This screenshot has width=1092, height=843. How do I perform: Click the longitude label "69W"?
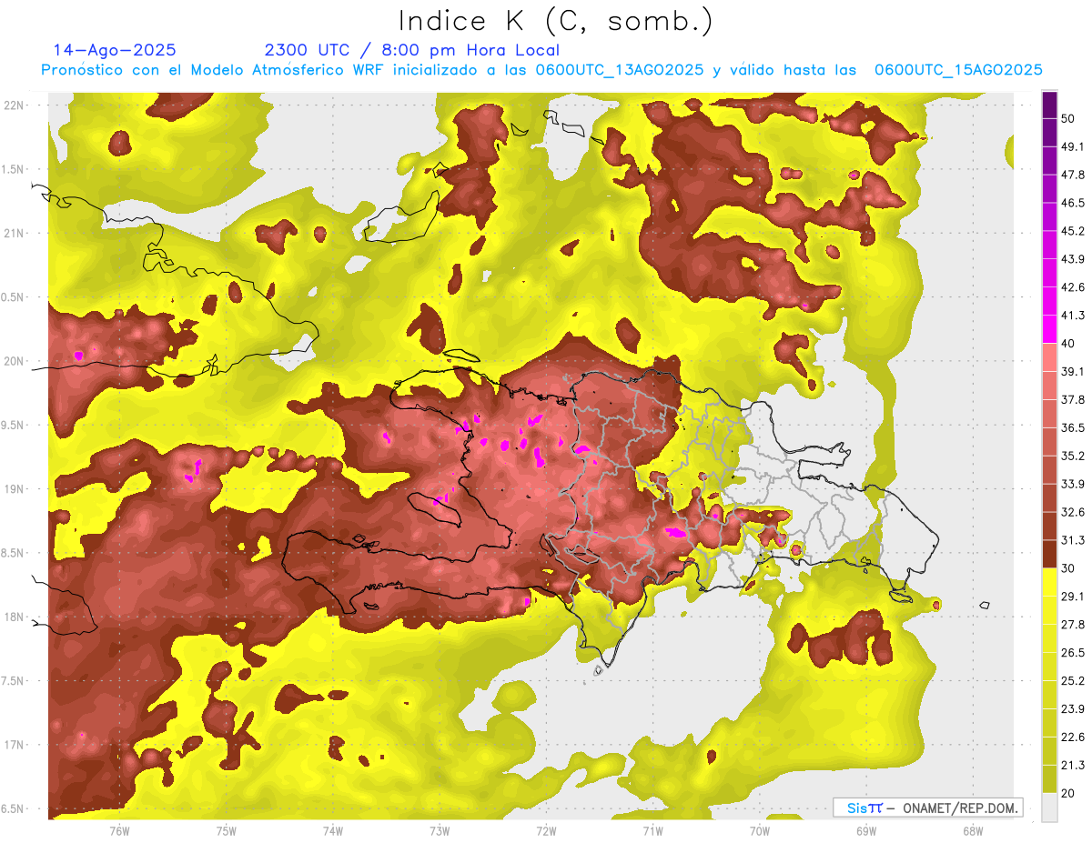point(866,830)
